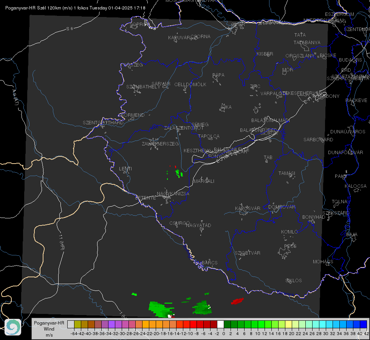Pick the dark blue last swatch of the legend
Image resolution: width=370 pixels, height=340 pixels.
pyautogui.click(x=364, y=324)
